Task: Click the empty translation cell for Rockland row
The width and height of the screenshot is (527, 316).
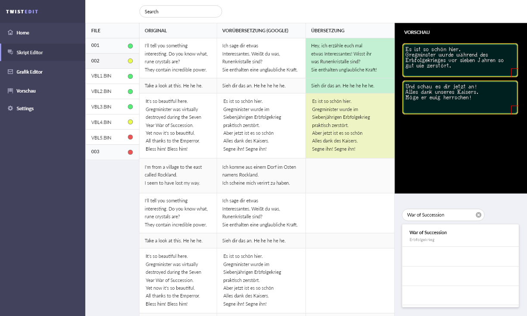Action: (x=349, y=175)
